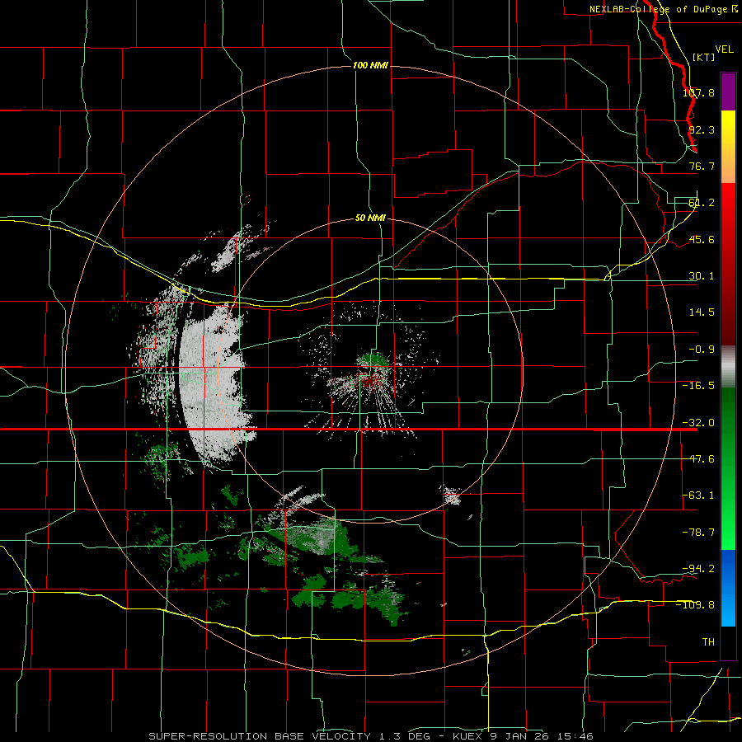Select the 30.1 velocity scale value

pos(702,276)
